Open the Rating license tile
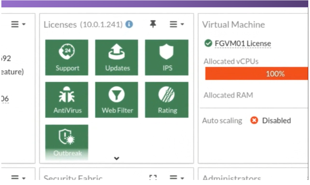This screenshot has height=185, width=310. [x=167, y=100]
